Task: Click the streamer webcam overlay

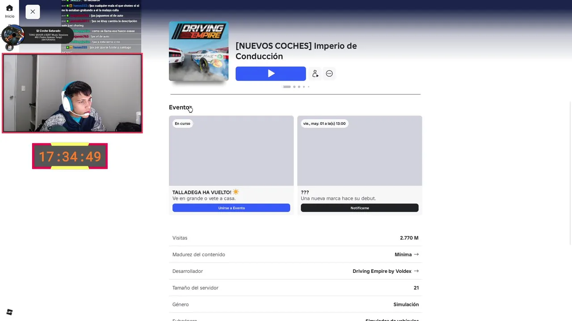Action: tap(72, 93)
